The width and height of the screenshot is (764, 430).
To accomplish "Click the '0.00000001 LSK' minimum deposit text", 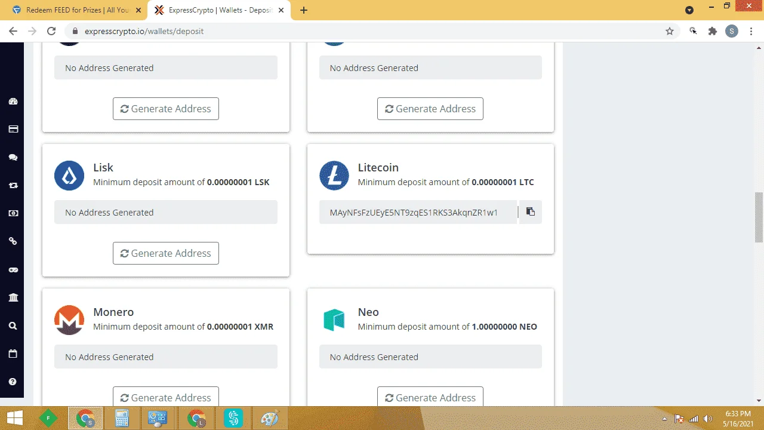I will 238,182.
